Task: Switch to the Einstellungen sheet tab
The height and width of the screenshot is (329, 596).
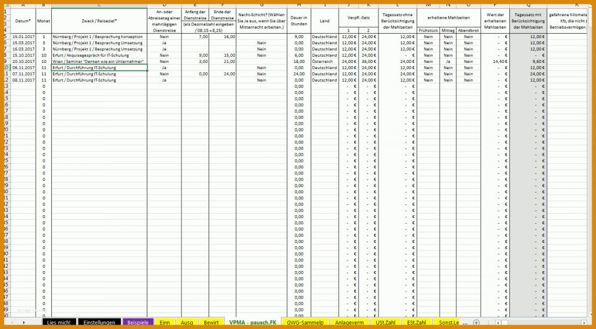Action: click(x=99, y=322)
